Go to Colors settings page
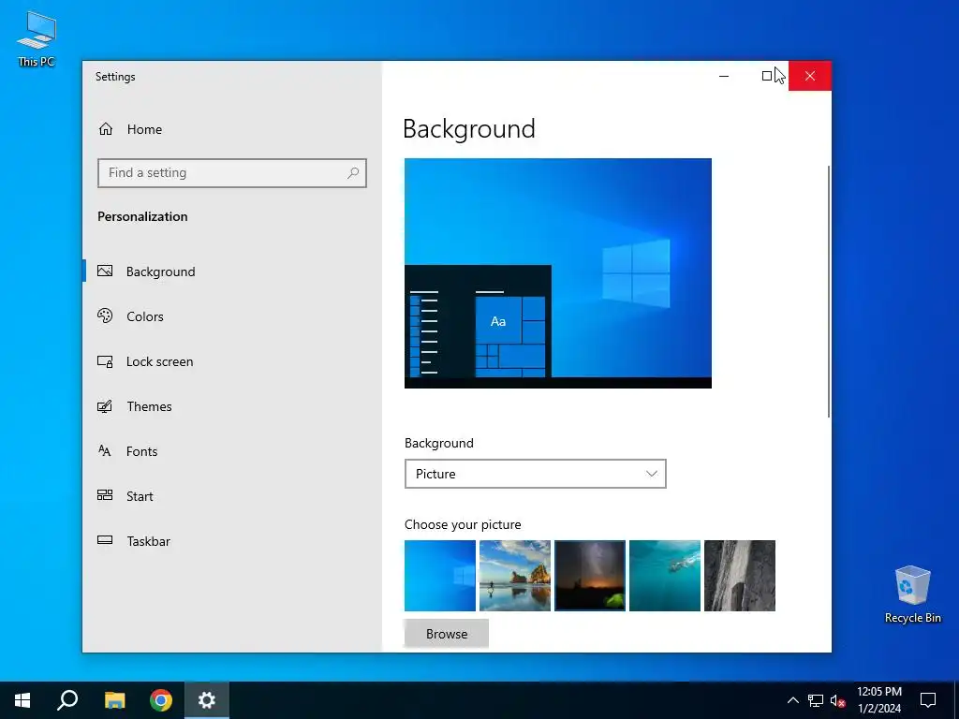Screen dimensions: 959x719 pos(145,316)
